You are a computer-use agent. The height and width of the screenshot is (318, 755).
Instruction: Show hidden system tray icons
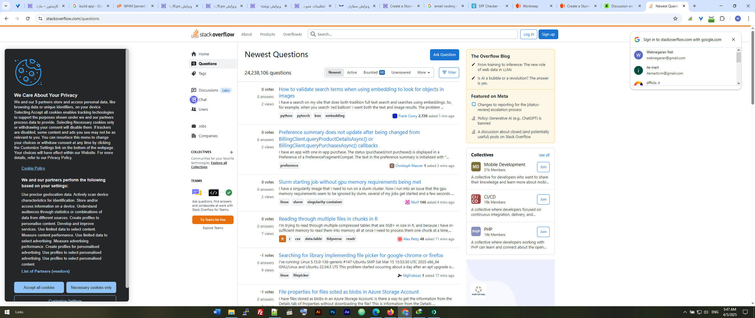[x=685, y=312]
